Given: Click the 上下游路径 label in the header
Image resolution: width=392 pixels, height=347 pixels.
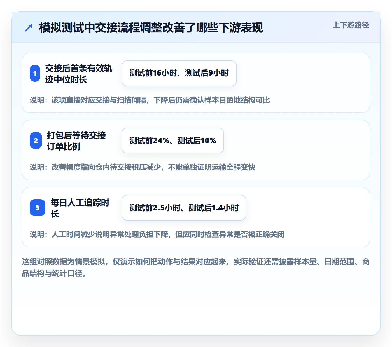Looking at the screenshot, I should [x=351, y=25].
